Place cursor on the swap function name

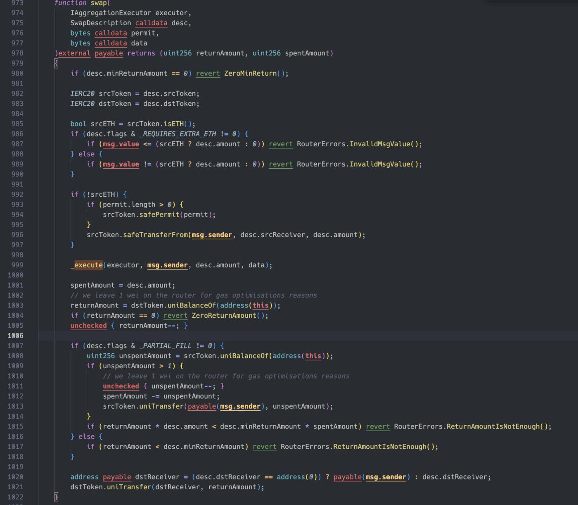[x=99, y=3]
